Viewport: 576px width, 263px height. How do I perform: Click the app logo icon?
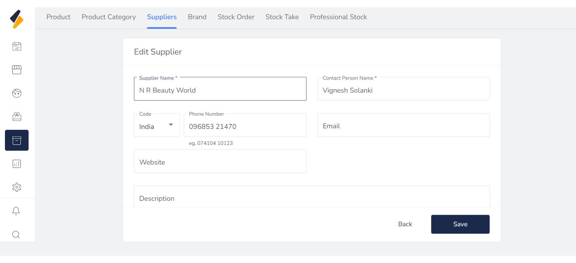coord(17,19)
